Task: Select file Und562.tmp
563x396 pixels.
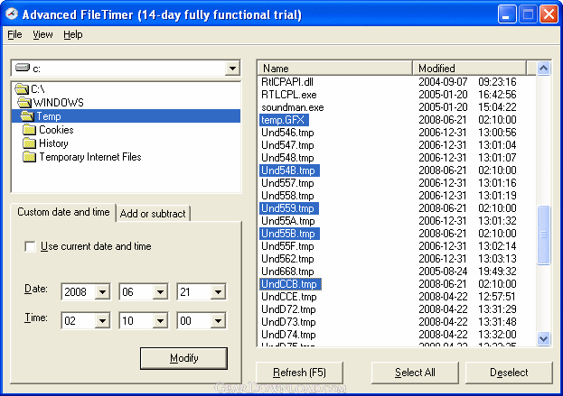Action: coord(287,259)
